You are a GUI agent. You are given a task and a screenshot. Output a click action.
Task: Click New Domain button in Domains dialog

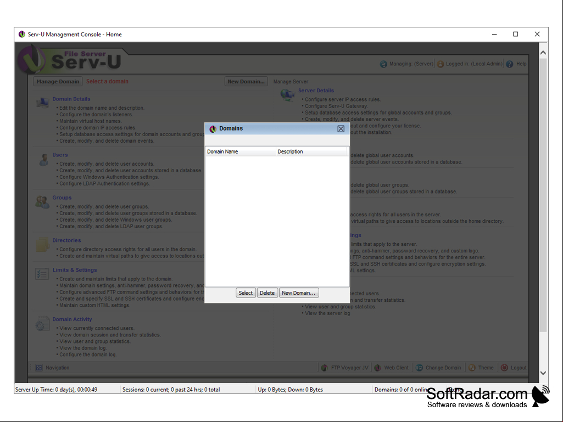[x=299, y=293]
